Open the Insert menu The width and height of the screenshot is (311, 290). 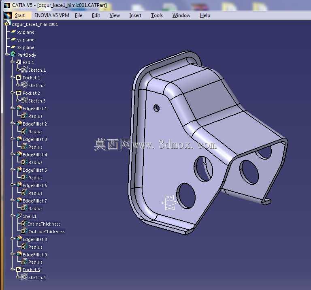135,15
